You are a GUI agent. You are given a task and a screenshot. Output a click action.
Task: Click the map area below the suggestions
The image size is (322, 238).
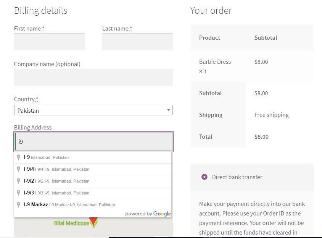pos(46,229)
